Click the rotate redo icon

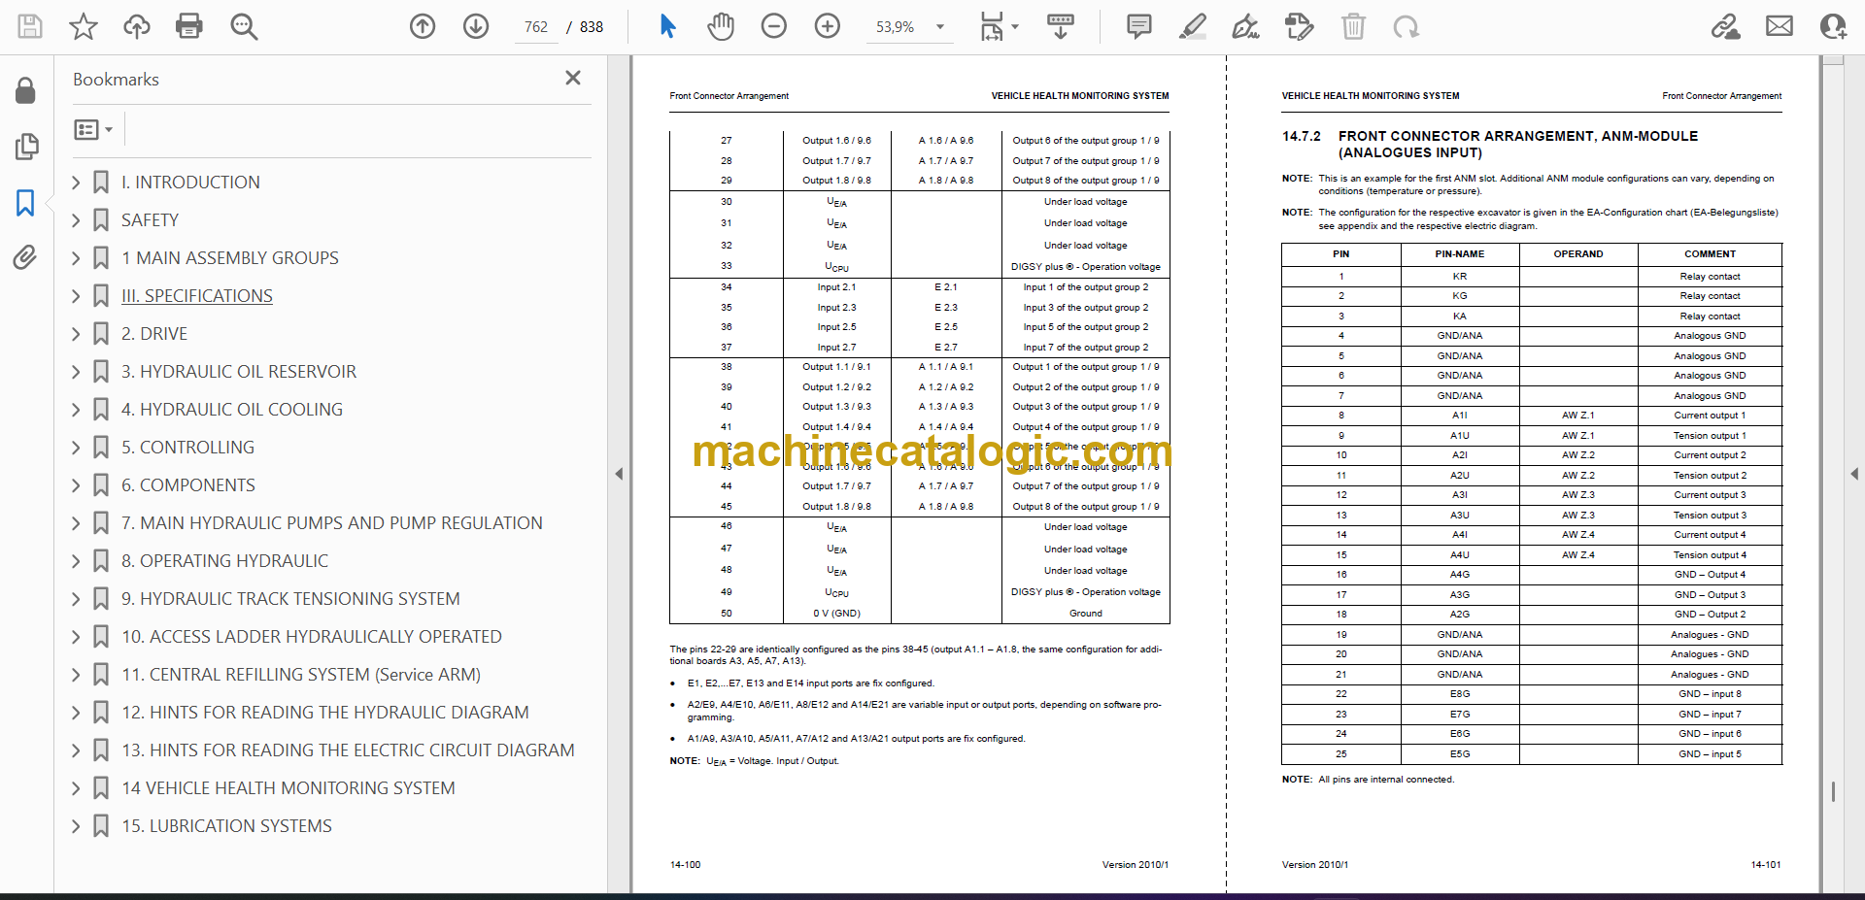coord(1407,26)
